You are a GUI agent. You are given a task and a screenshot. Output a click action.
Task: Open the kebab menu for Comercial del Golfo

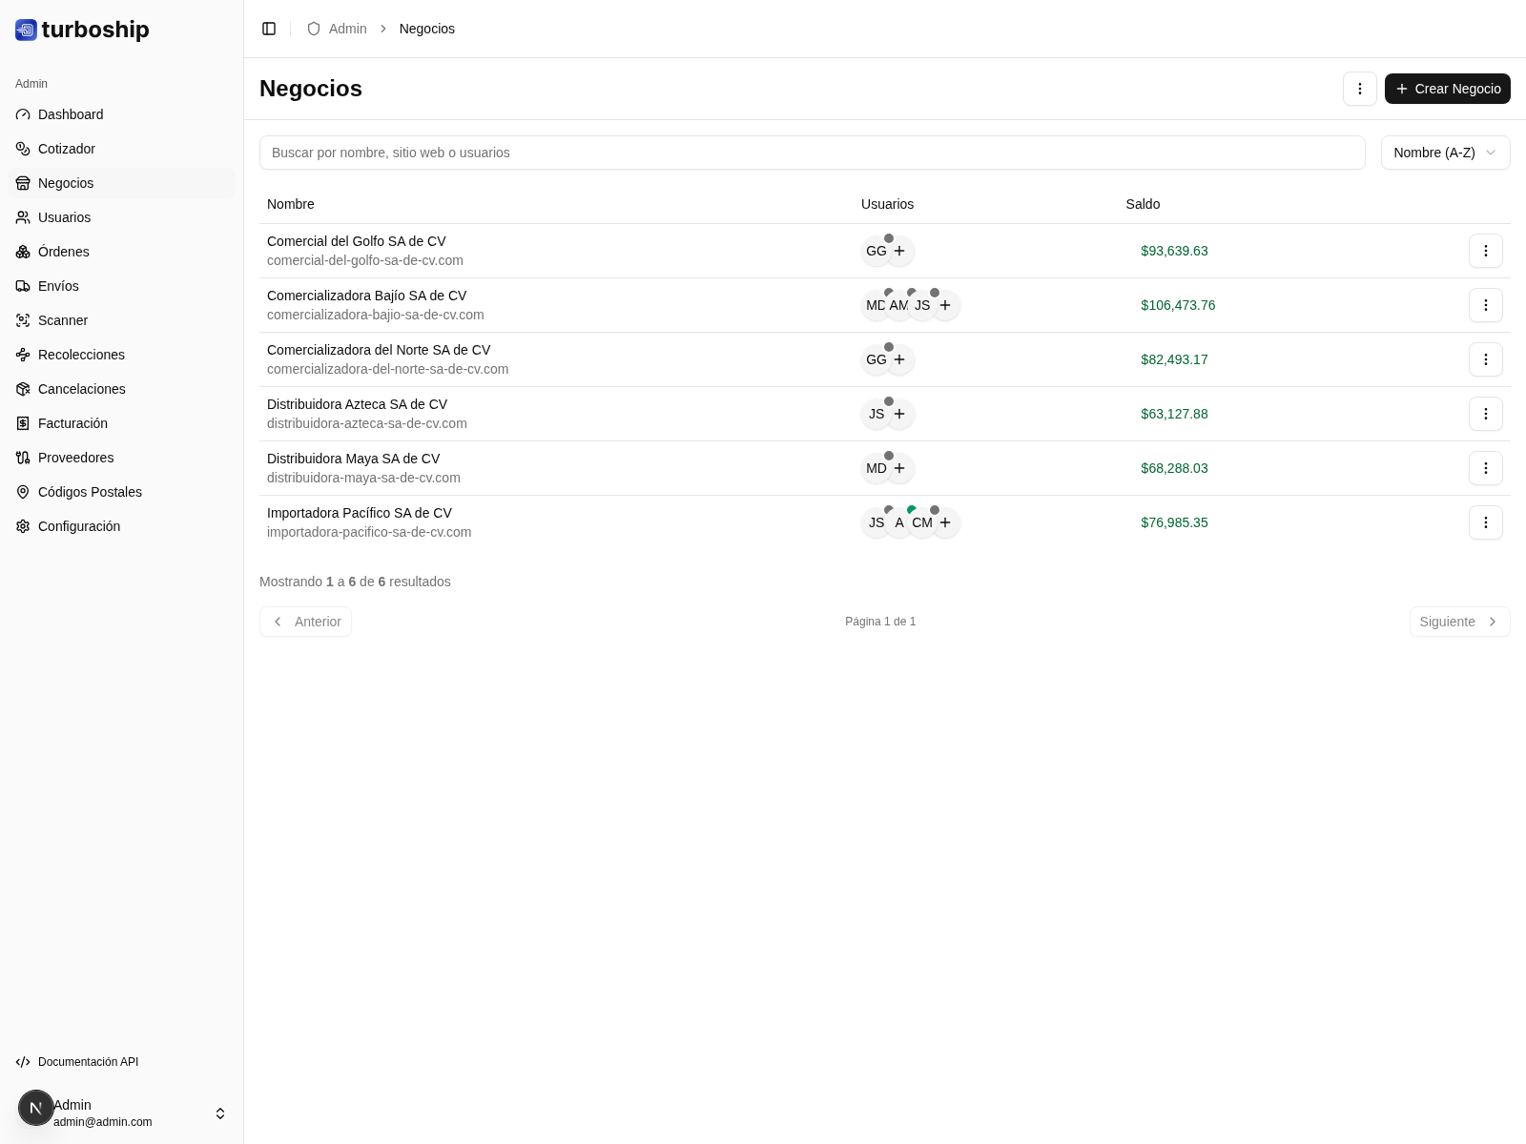point(1485,251)
